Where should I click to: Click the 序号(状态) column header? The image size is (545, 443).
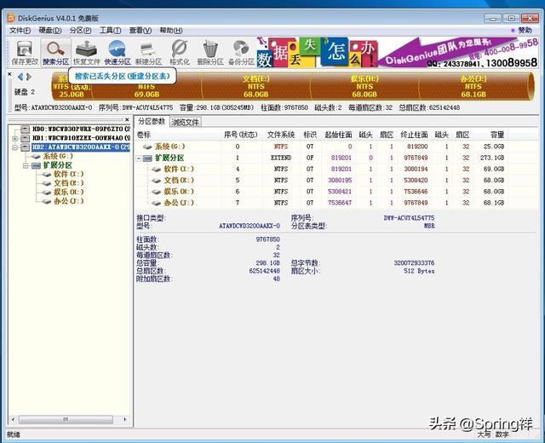tap(240, 135)
